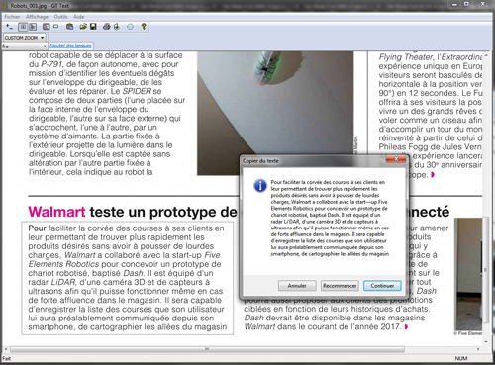
Task: Click the horizontal scrollbar left arrow
Action: coord(6,349)
